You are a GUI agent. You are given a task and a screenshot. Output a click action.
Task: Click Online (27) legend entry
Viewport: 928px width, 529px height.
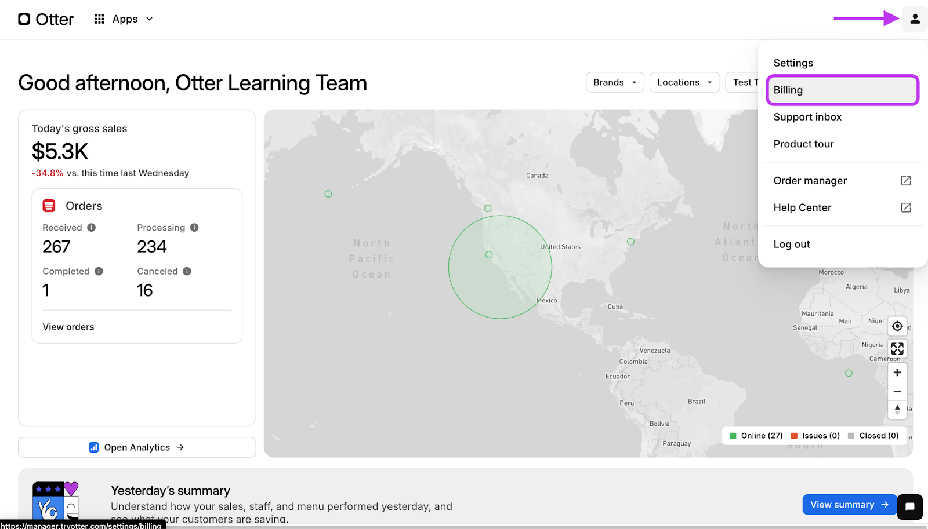(x=756, y=436)
